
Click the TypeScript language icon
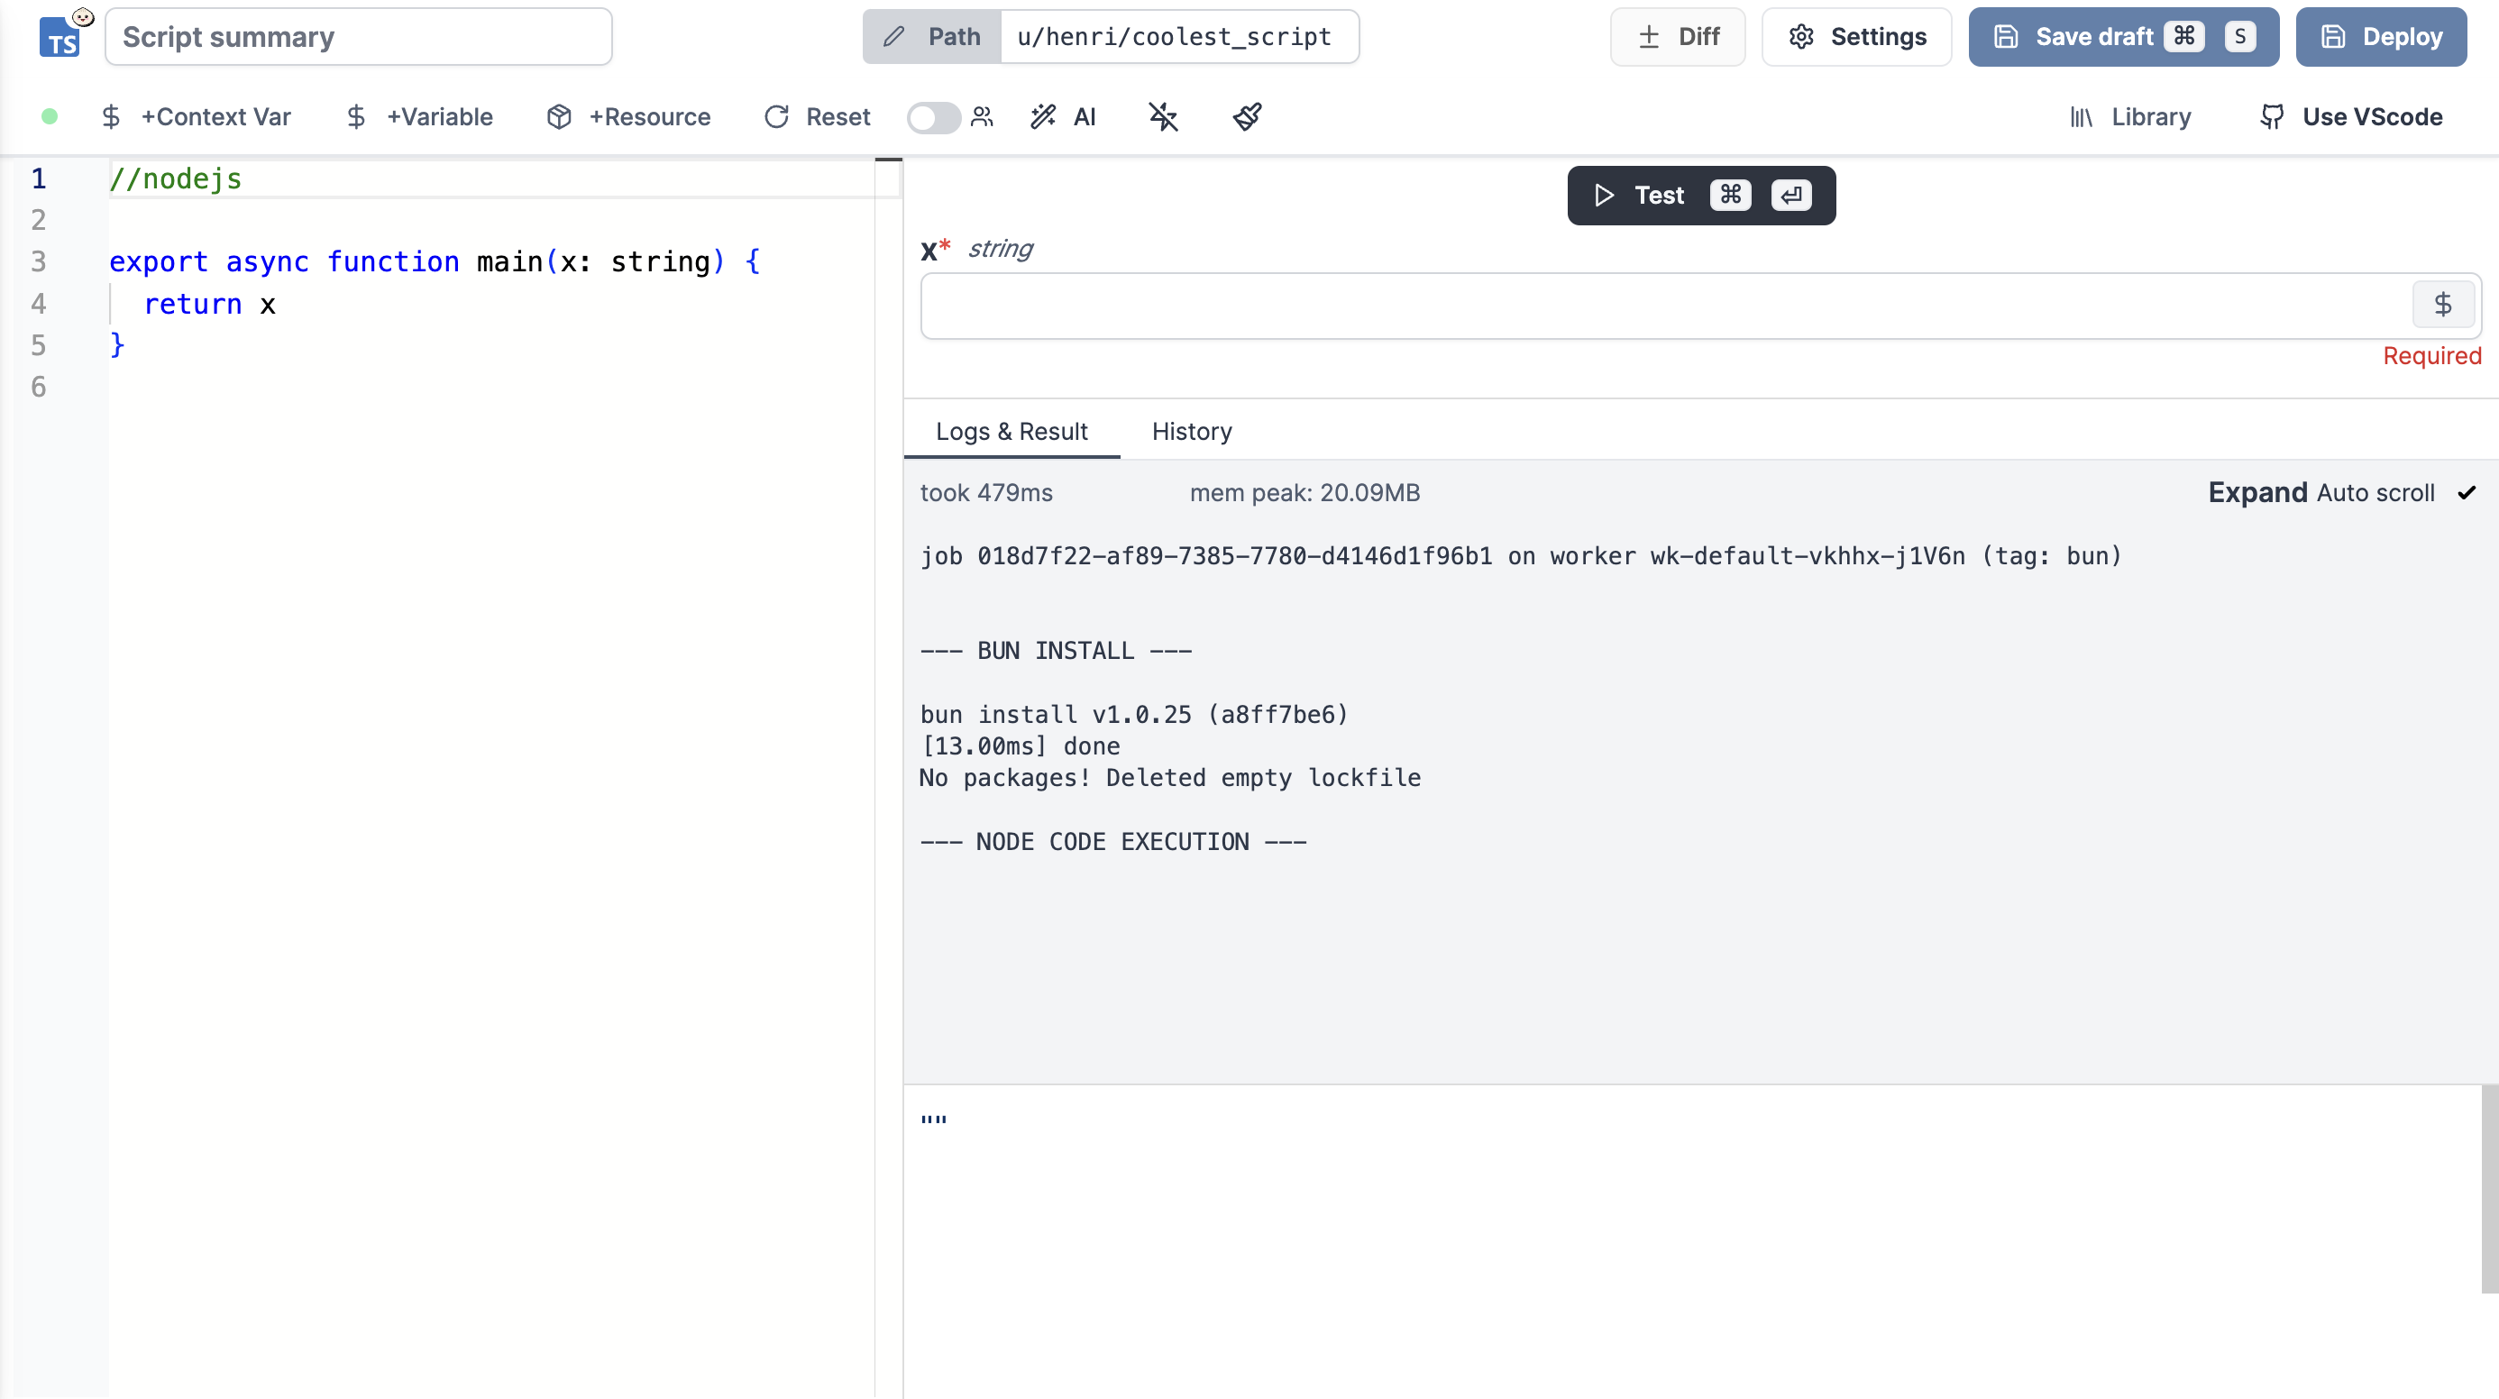60,39
